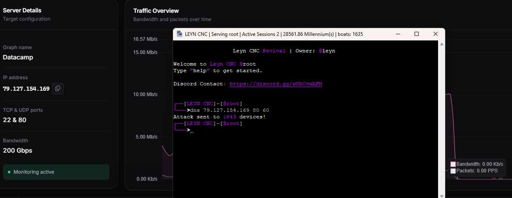Click the Traffic Overview heading
This screenshot has height=198, width=512.
click(156, 11)
